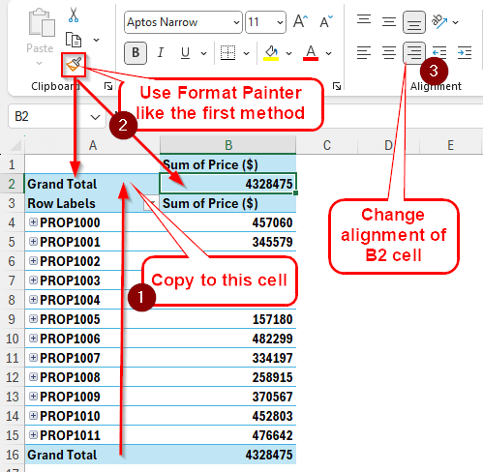The image size is (483, 472).
Task: Select the Grand Total cell A2
Action: 92,184
